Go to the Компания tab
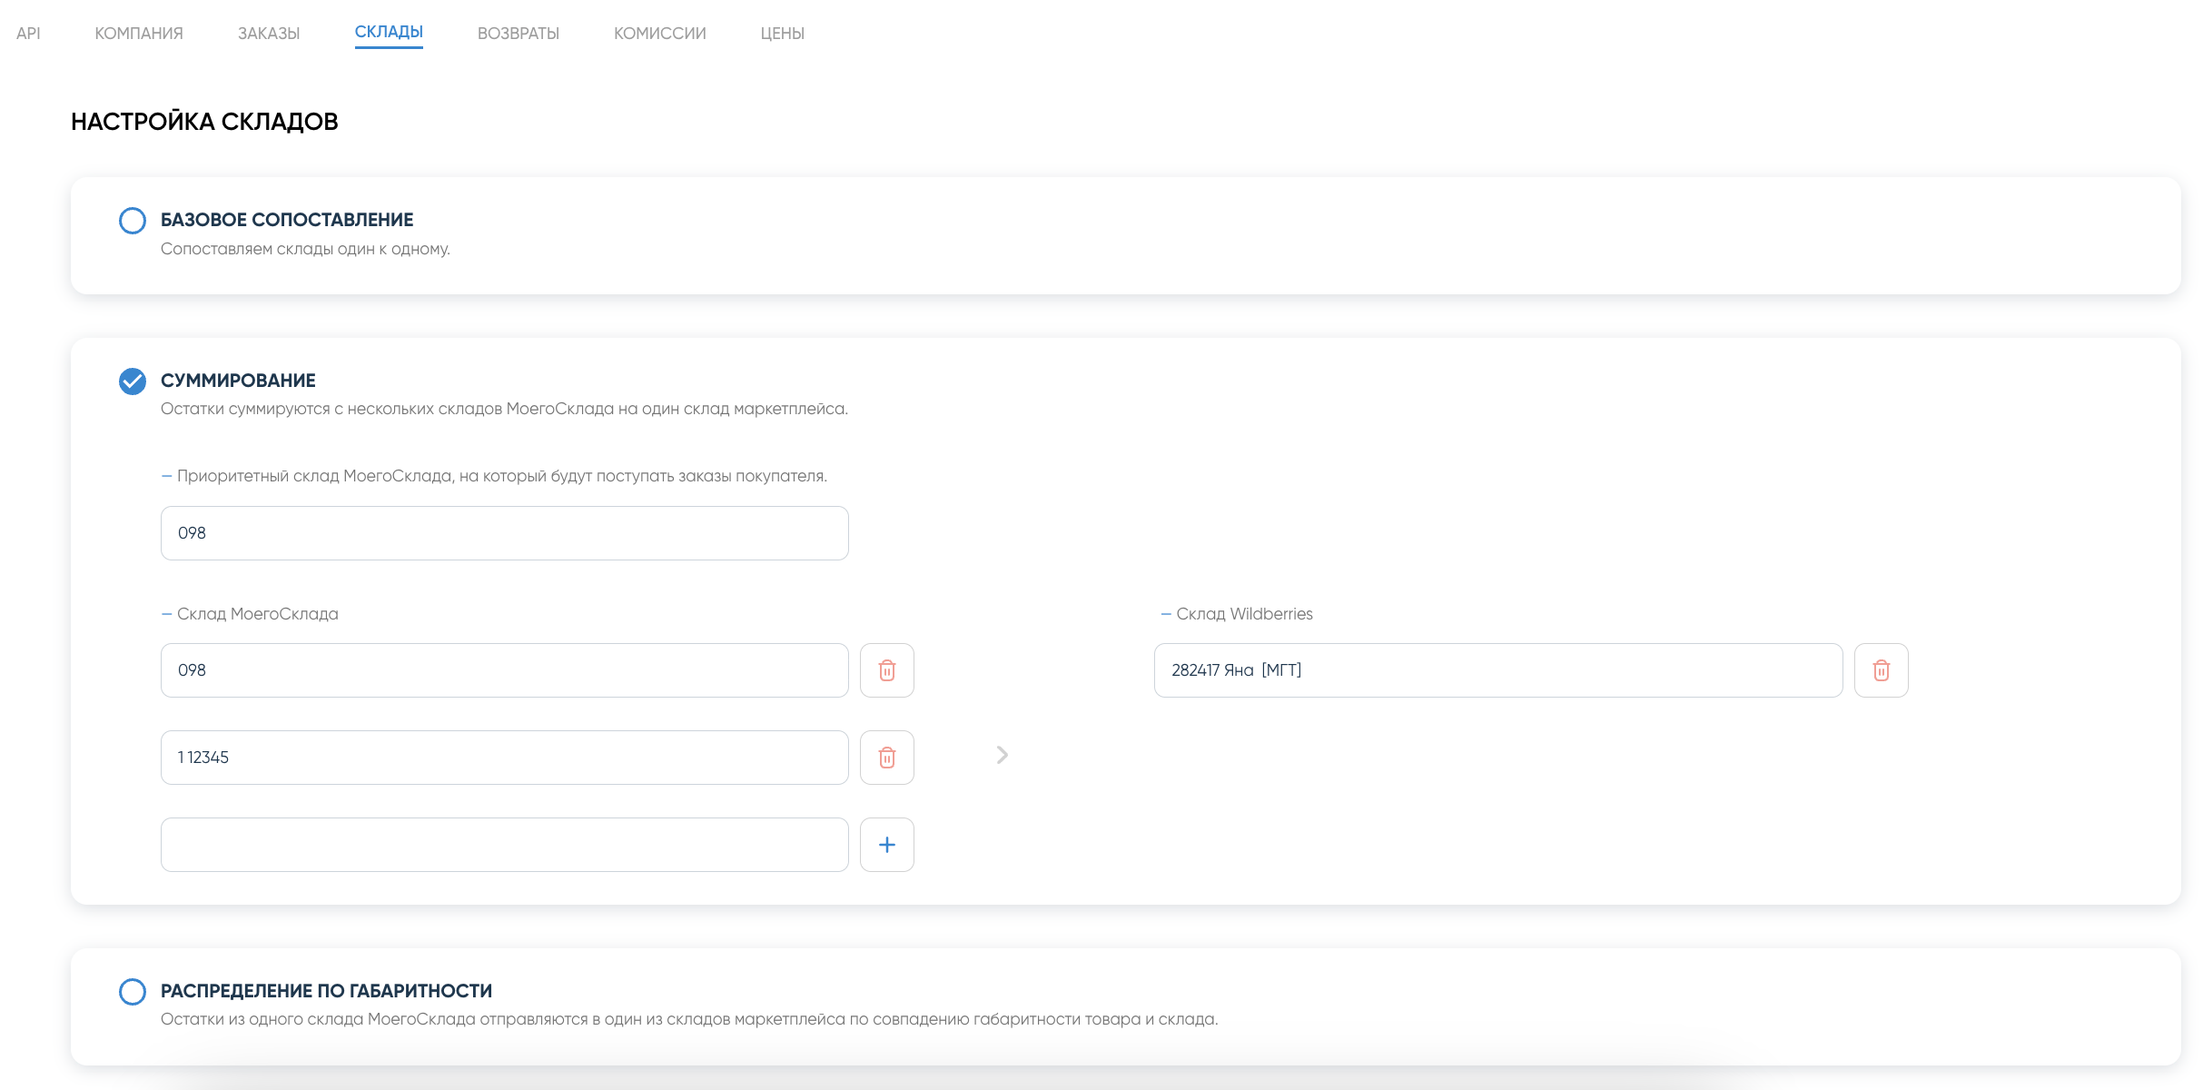 point(139,34)
